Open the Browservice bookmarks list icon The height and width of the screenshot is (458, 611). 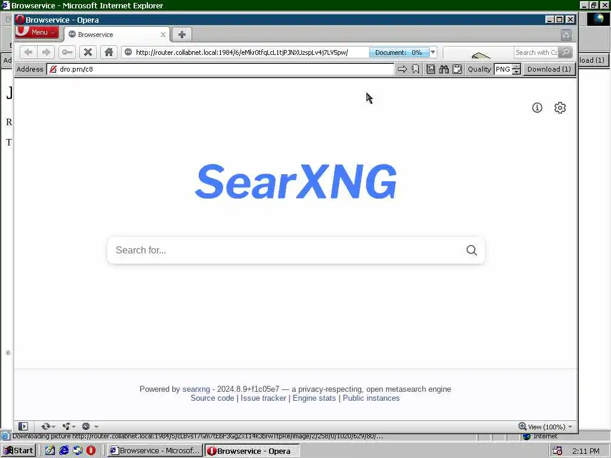431,69
